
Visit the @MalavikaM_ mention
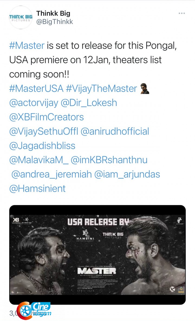coord(39,160)
